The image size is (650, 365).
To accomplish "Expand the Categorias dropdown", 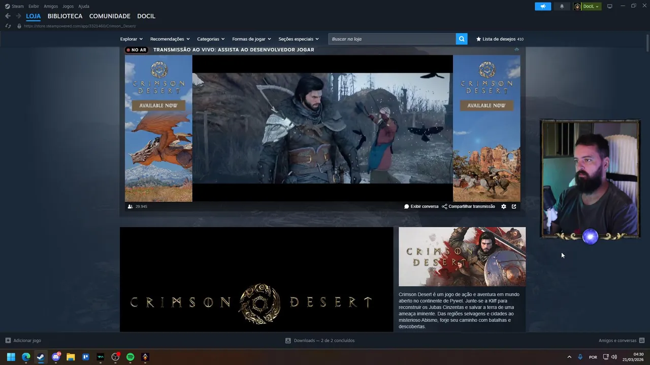I will (211, 39).
